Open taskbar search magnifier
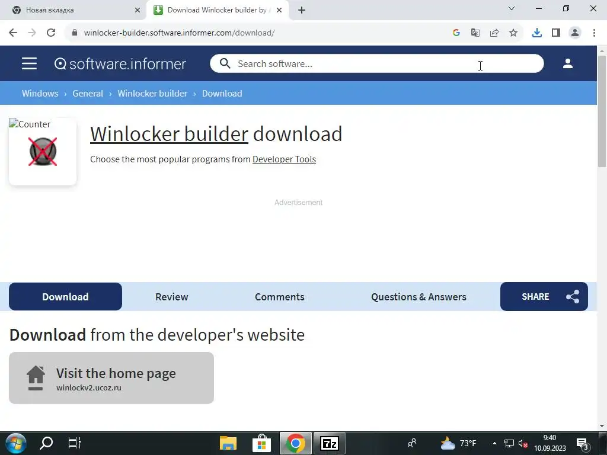The image size is (607, 455). (x=46, y=443)
